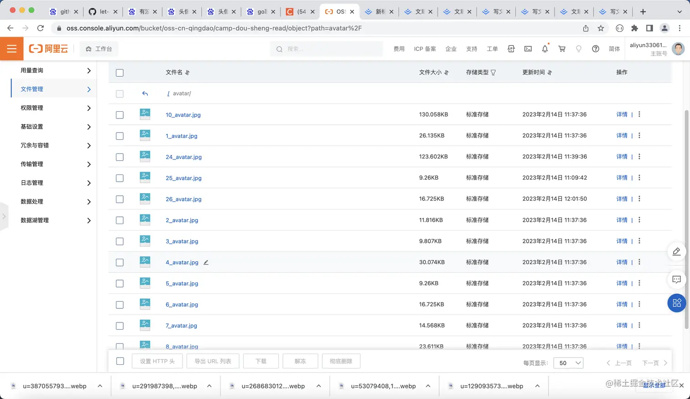Check the box for 2_avatar.jpg
690x399 pixels.
[x=120, y=220]
